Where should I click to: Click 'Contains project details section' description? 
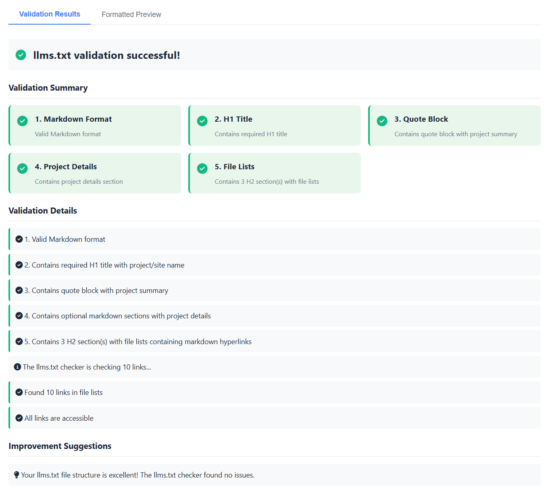coord(79,181)
